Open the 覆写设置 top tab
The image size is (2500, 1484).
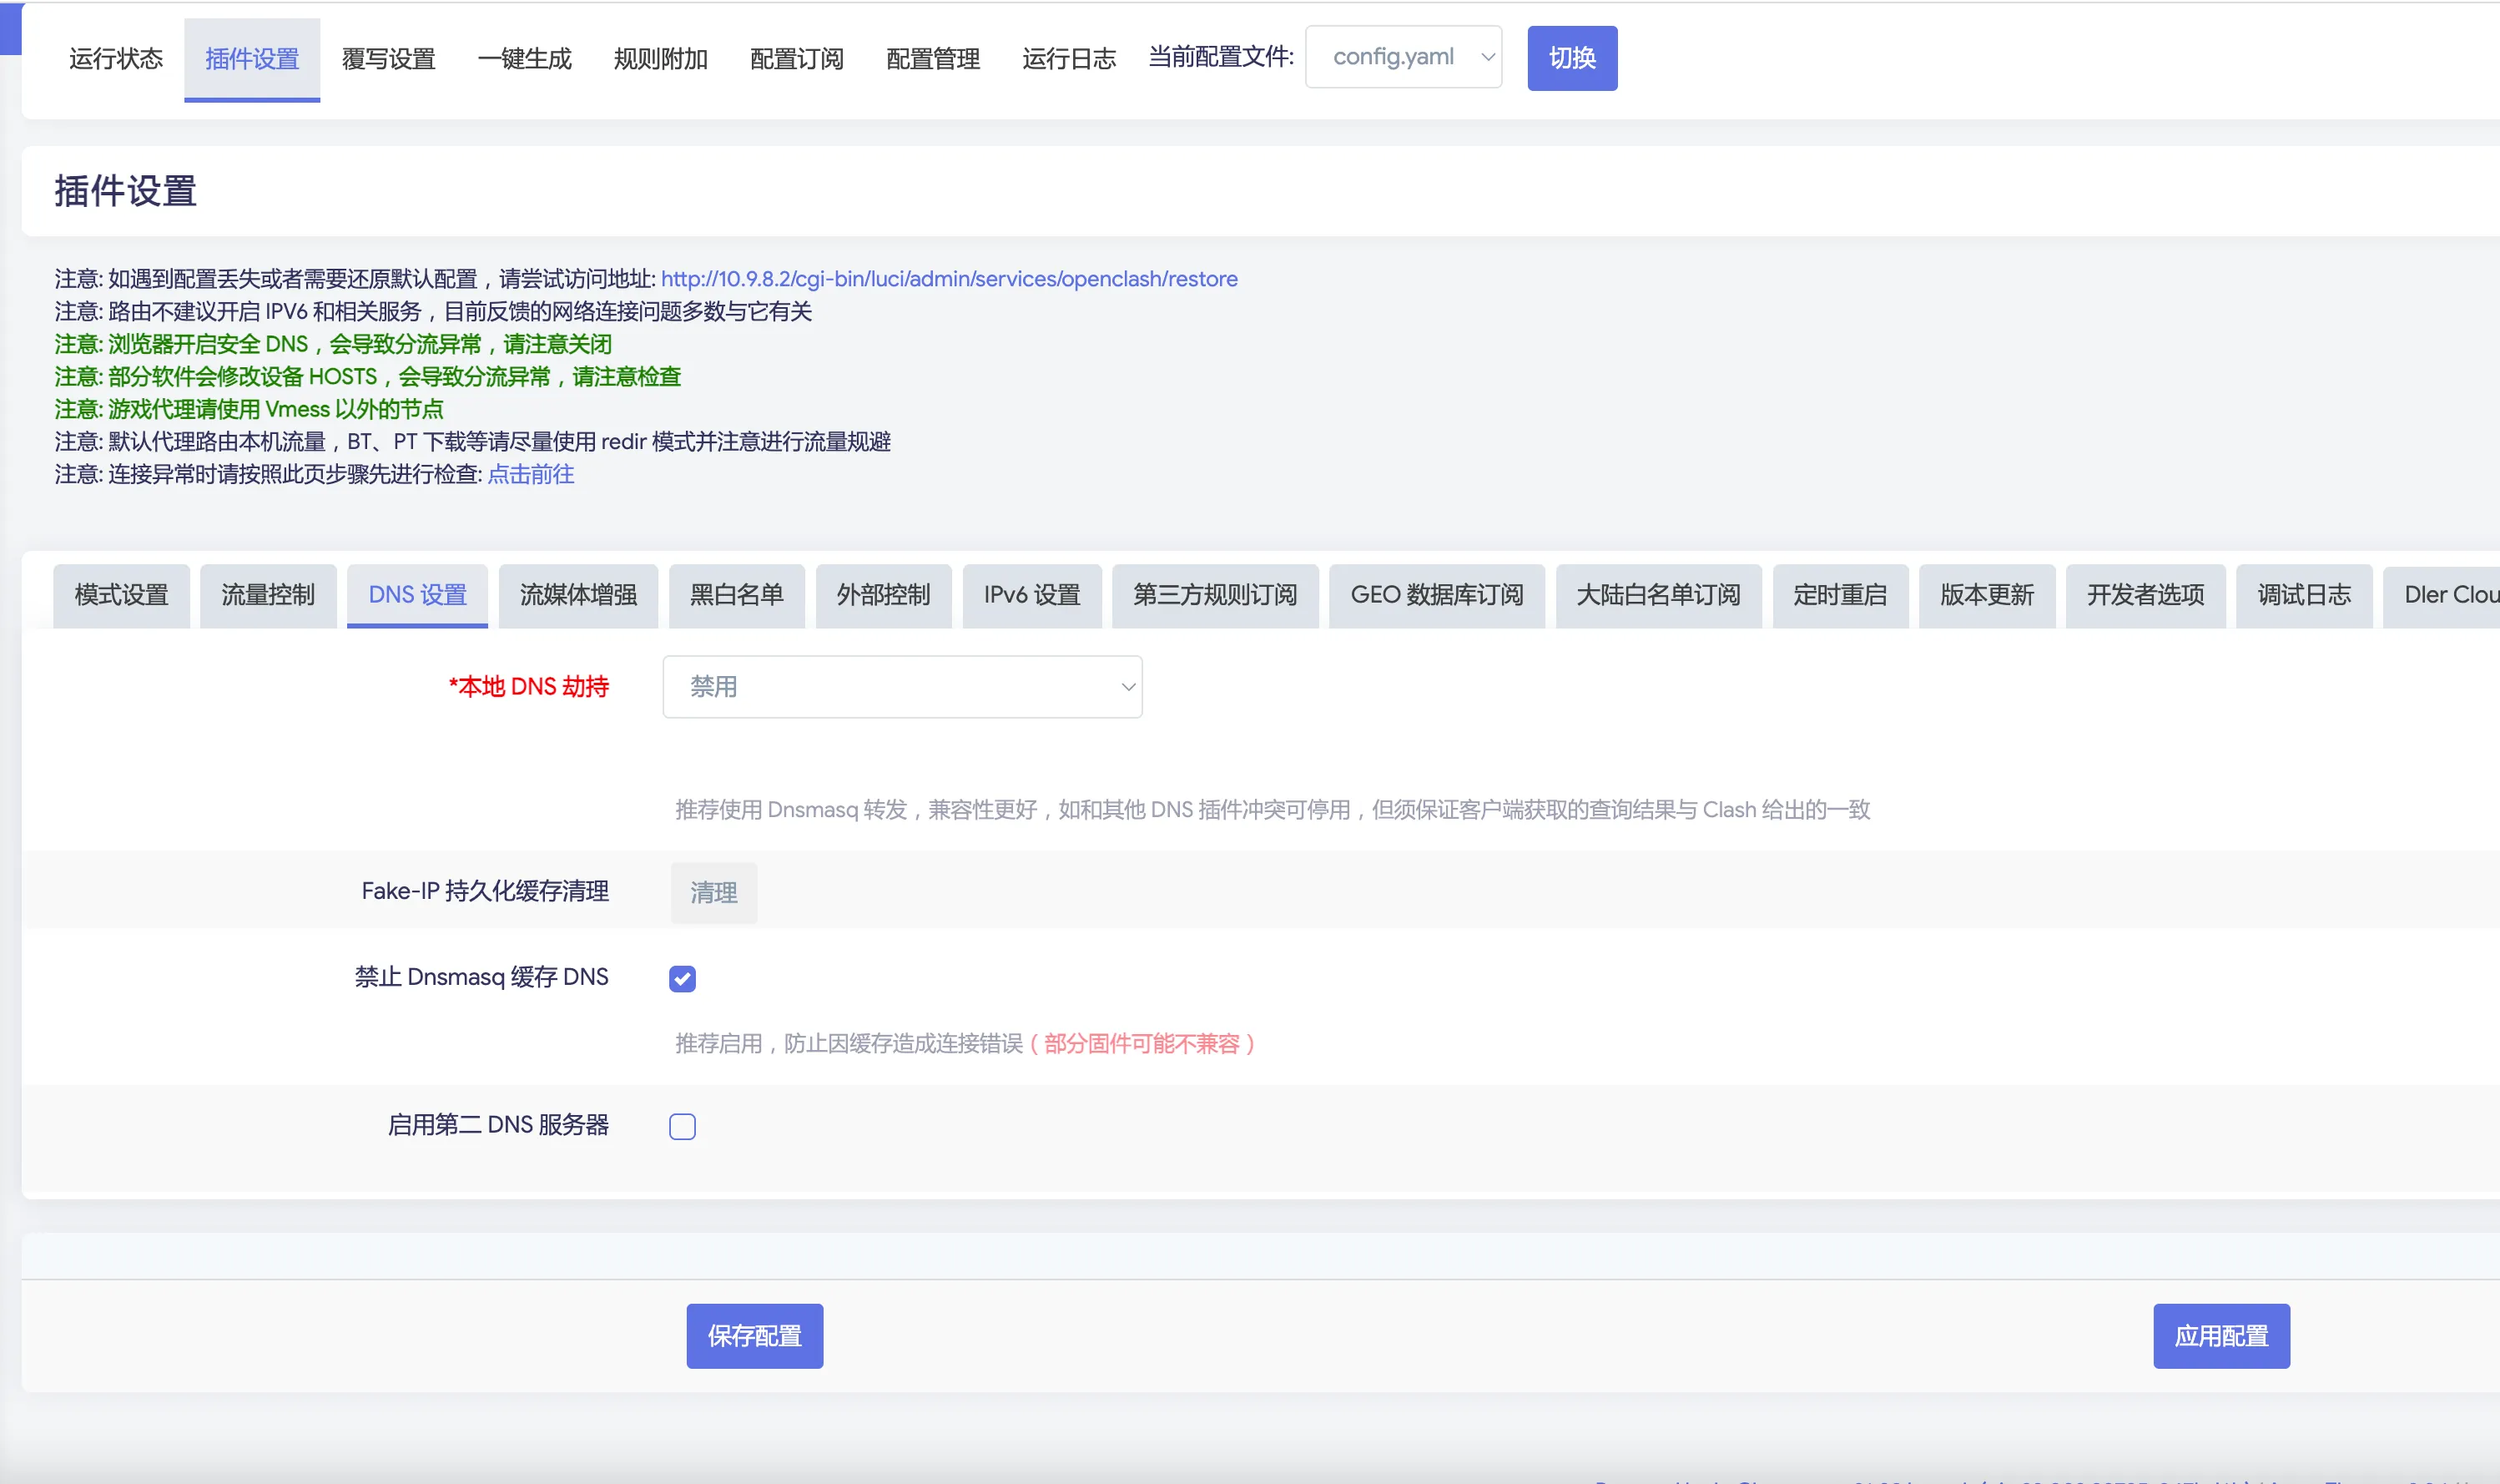coord(388,59)
